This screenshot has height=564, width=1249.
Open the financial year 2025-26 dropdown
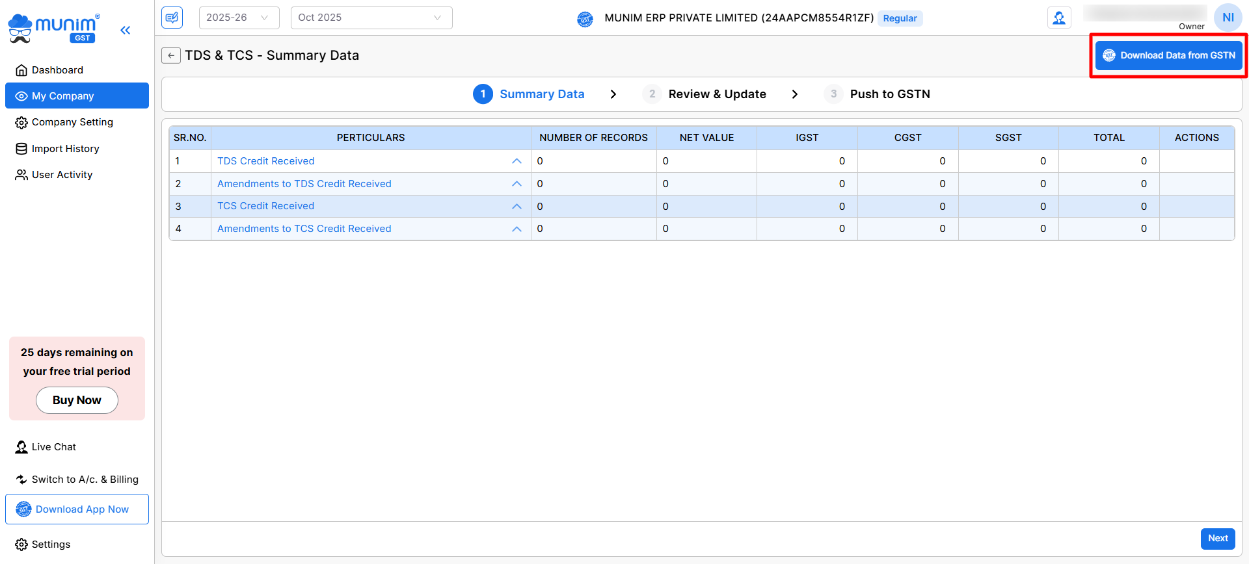coord(238,18)
